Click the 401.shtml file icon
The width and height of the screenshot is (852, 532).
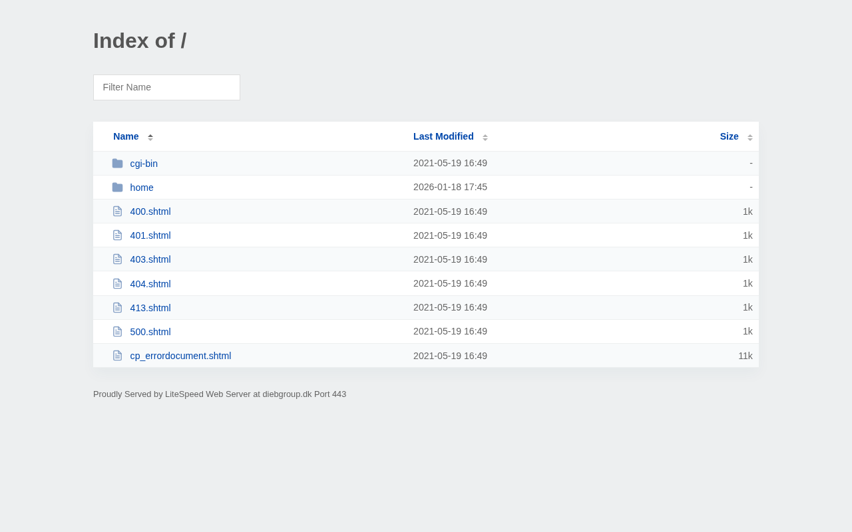pyautogui.click(x=117, y=235)
